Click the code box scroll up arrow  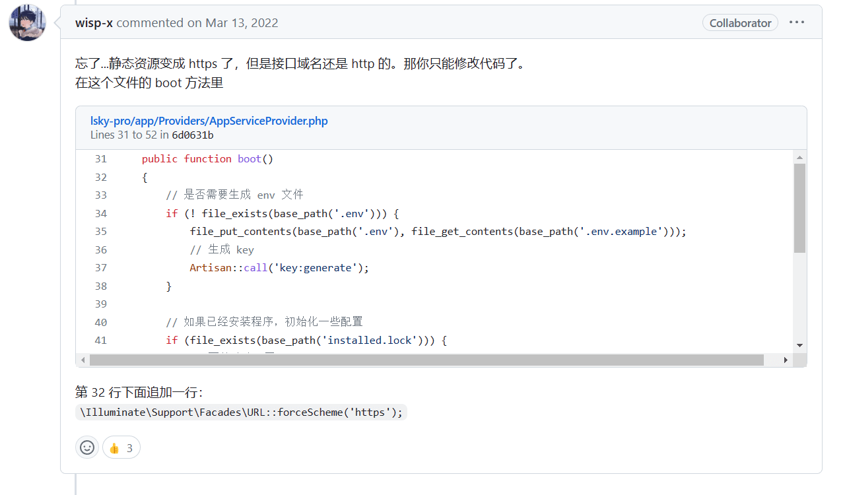[799, 158]
